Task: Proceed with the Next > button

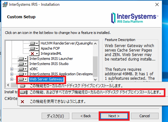Action: pyautogui.click(x=114, y=116)
